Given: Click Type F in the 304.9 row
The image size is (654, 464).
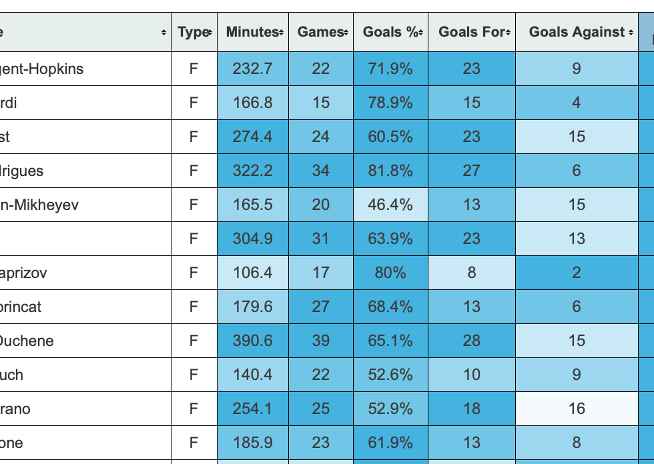Looking at the screenshot, I should [x=194, y=239].
